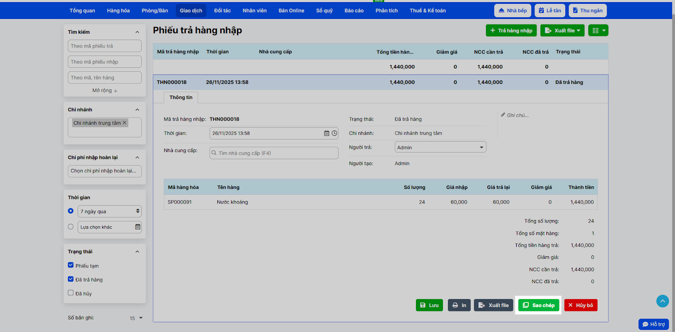Click the Hủy bỏ button
The width and height of the screenshot is (675, 332).
click(x=581, y=305)
